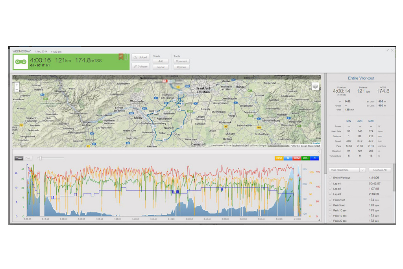Click the Lap #1 duration 50:42.87
Image resolution: width=403 pixels, height=269 pixels.
(375, 183)
